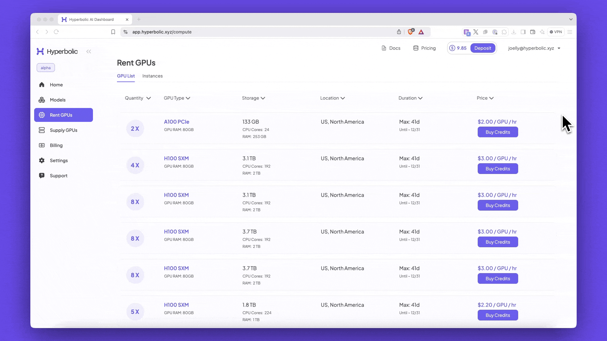Viewport: 607px width, 341px height.
Task: Collapse the sidebar with the double-chevron icon
Action: tap(89, 51)
